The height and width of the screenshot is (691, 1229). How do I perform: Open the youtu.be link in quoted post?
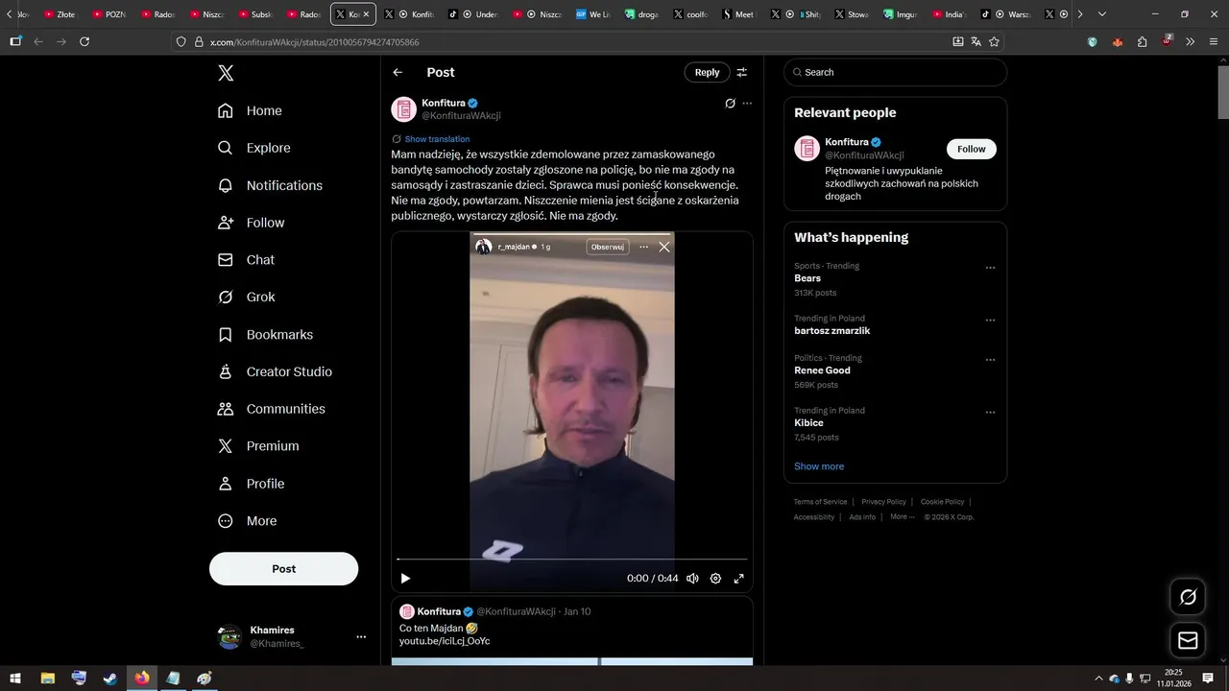(445, 641)
